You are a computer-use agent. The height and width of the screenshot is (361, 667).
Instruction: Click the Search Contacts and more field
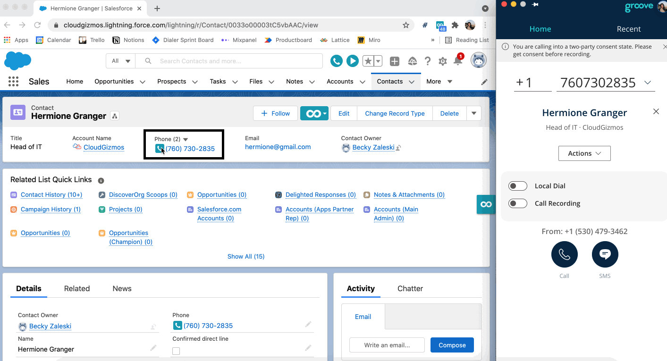pyautogui.click(x=229, y=61)
